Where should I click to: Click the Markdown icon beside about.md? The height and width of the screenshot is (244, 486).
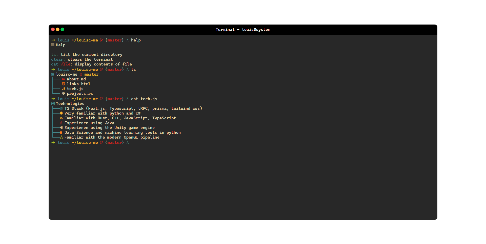[x=64, y=79]
